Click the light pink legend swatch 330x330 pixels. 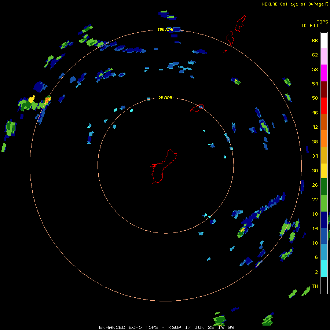pos(324,56)
